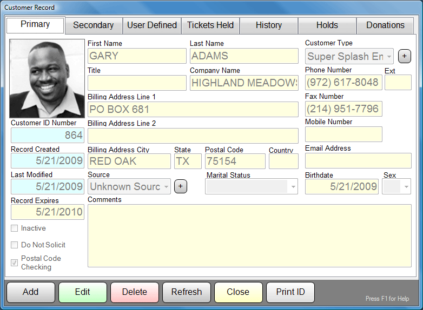Click the plus button beside Source
Viewport: 423px width, 310px height.
[x=181, y=186]
